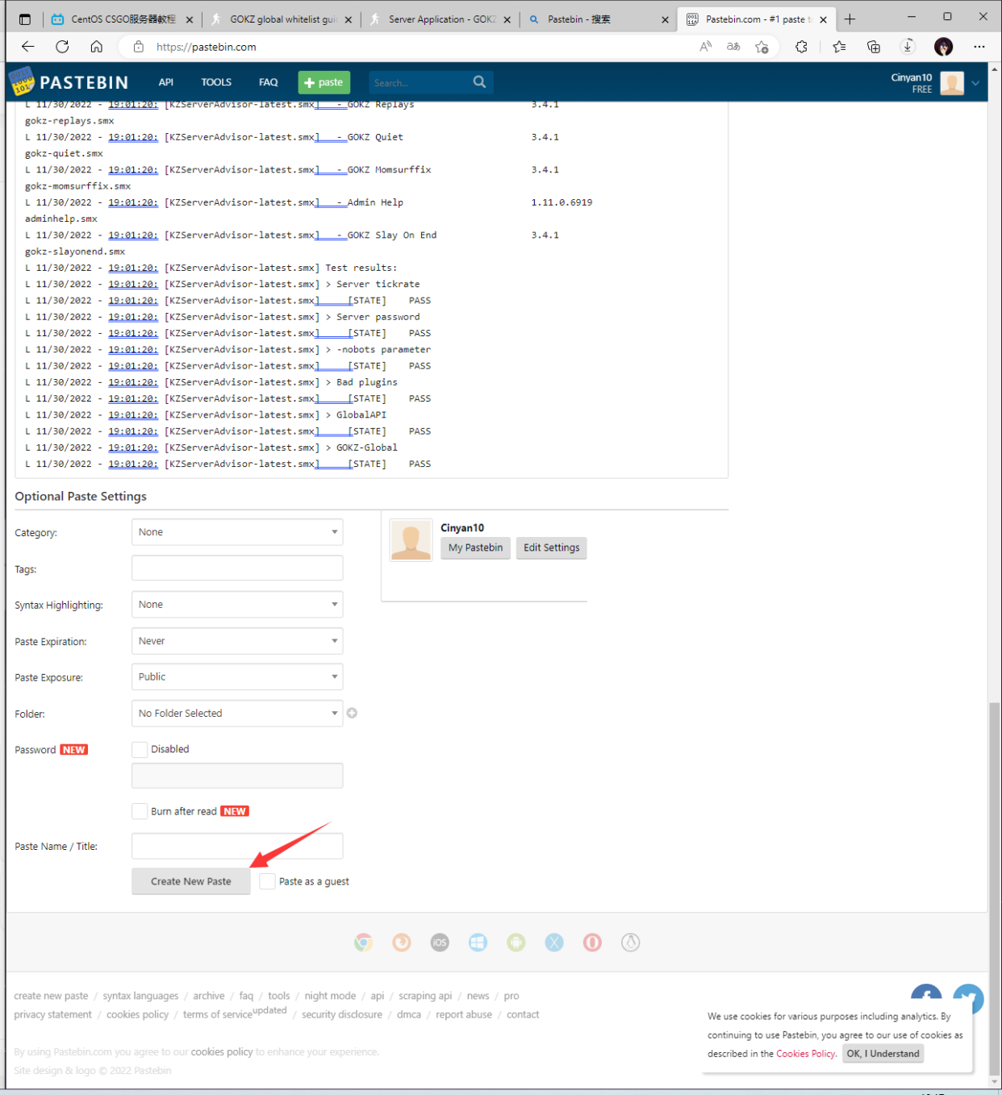Click the translate icon in address bar
Viewport: 1002px width, 1095px height.
pos(733,47)
